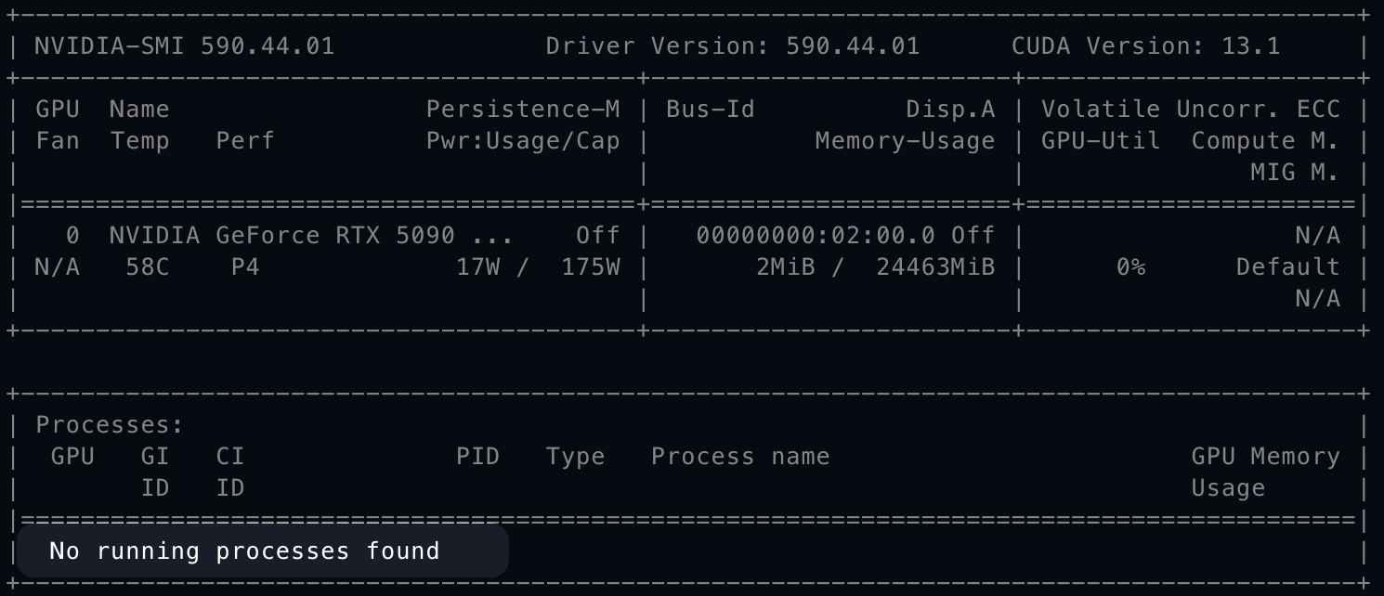The image size is (1384, 596).
Task: Click the MIG M. header label
Action: pos(1295,172)
